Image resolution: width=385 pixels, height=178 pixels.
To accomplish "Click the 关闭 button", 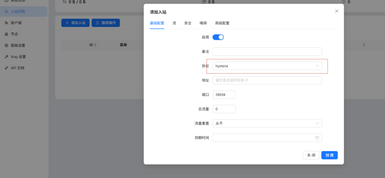I will (311, 155).
